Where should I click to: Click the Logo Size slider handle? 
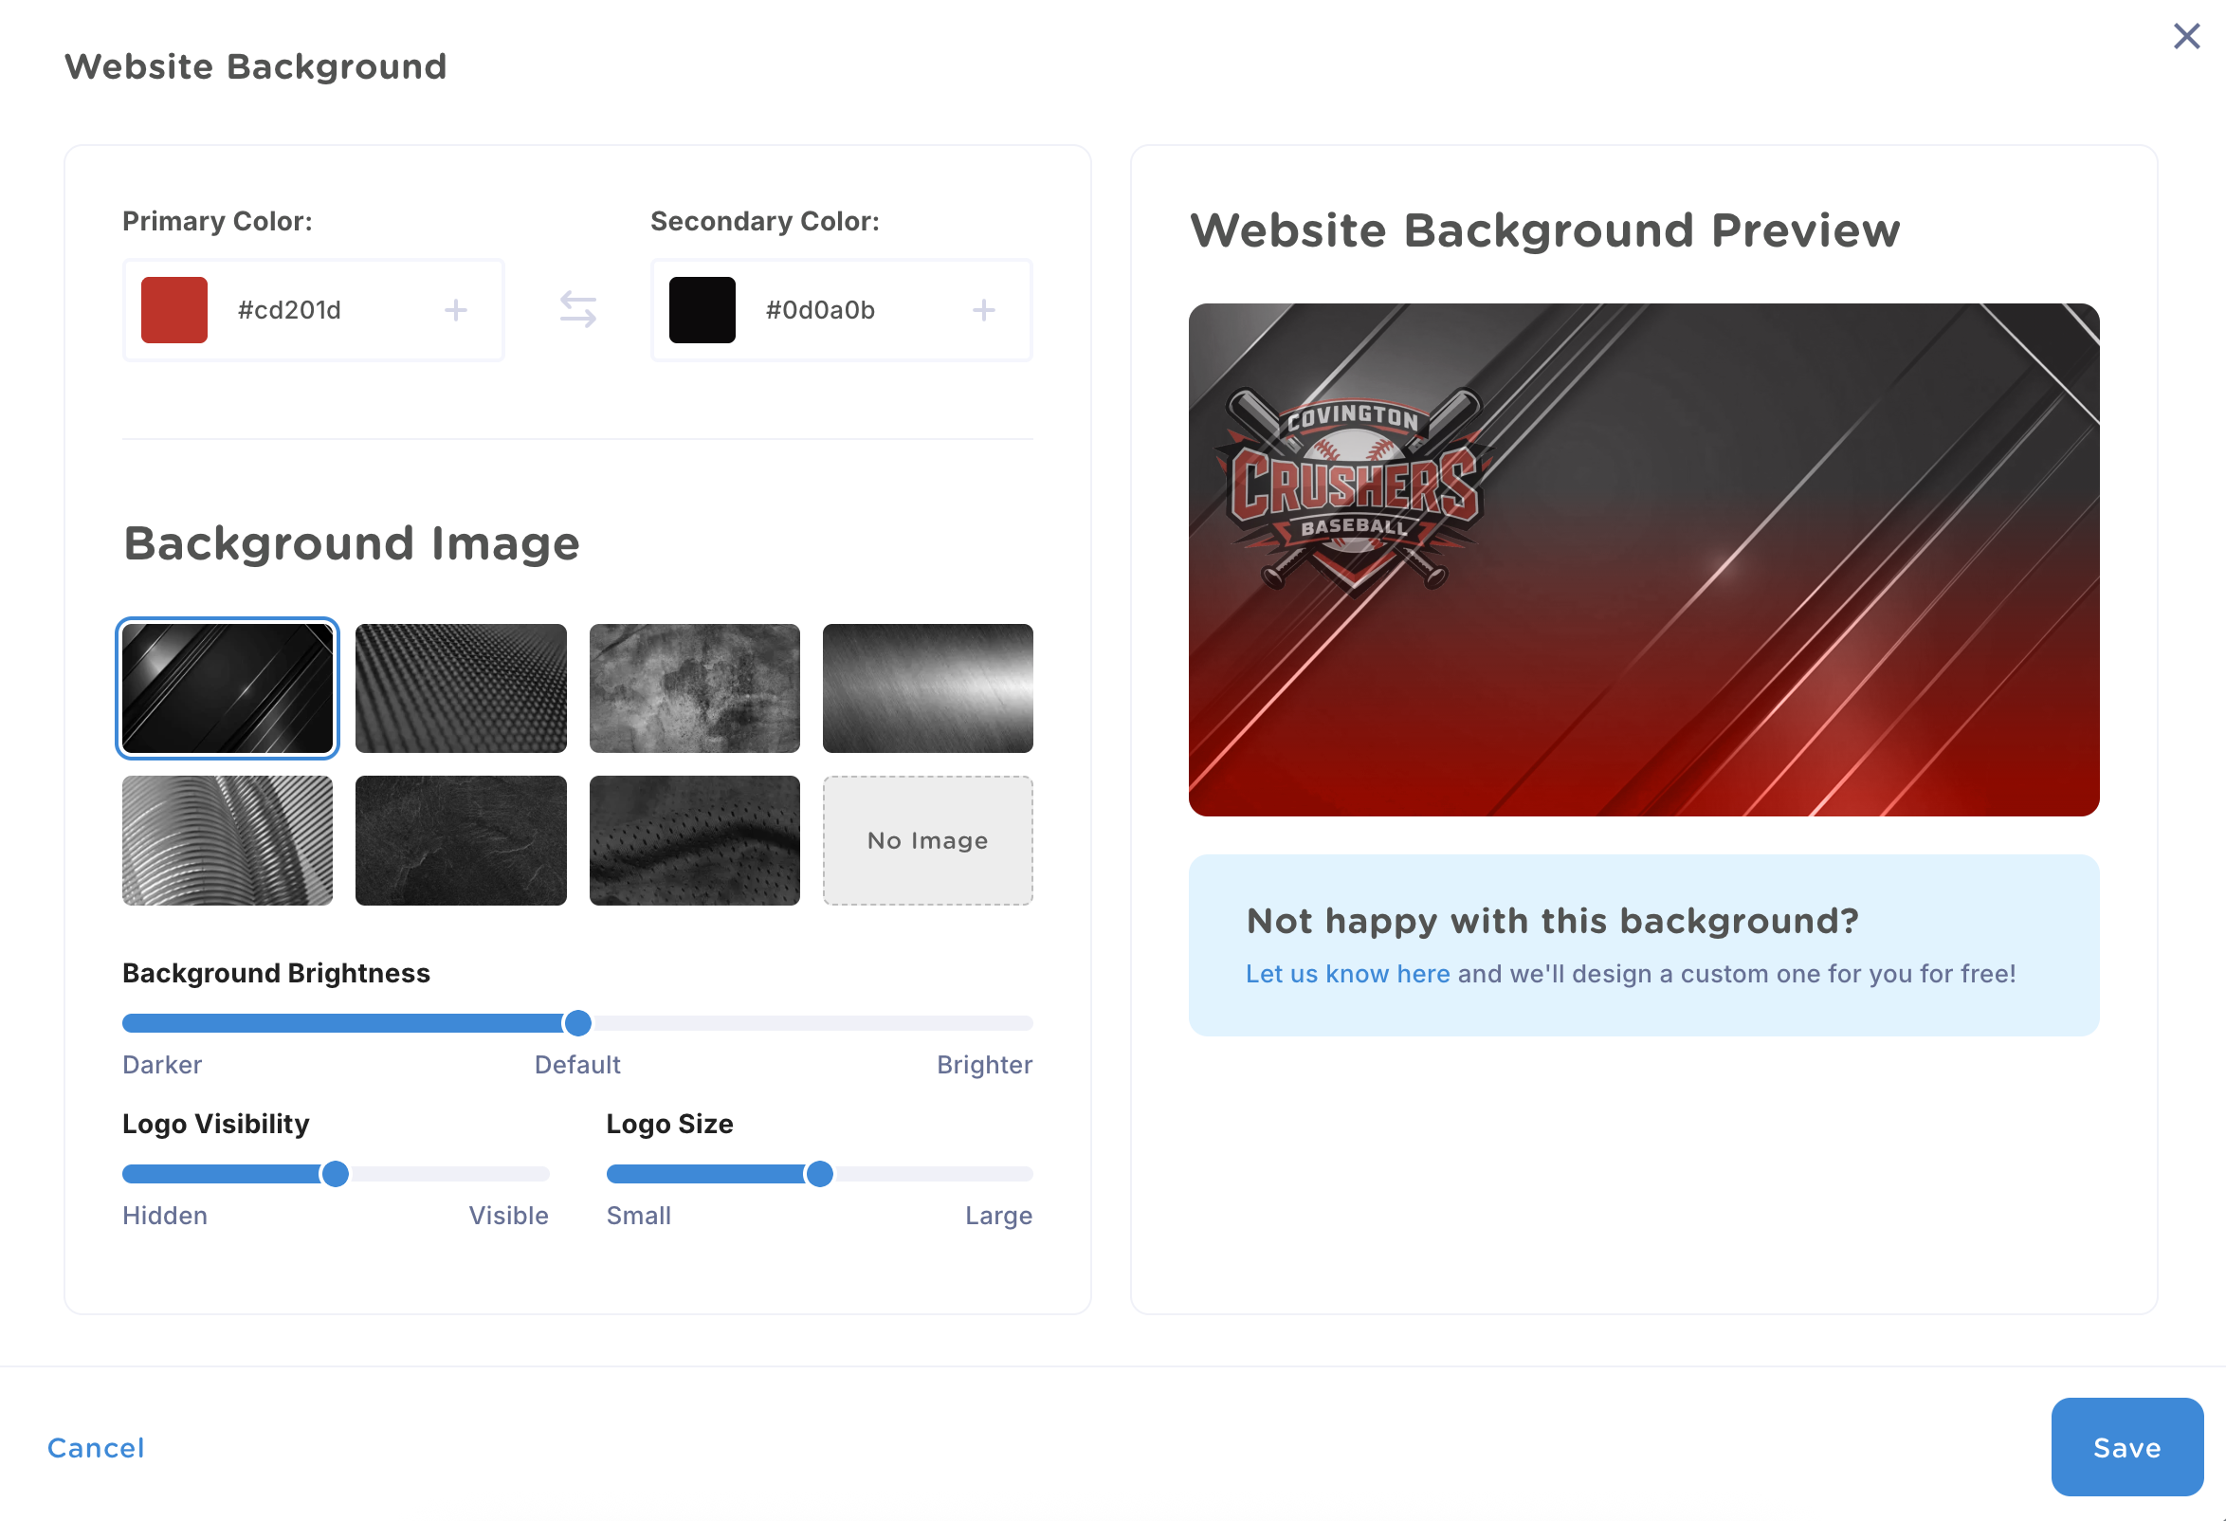pyautogui.click(x=819, y=1173)
